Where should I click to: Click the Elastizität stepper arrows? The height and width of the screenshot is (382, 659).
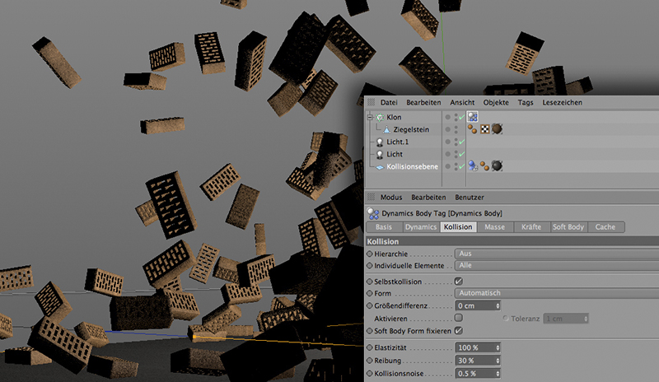point(499,348)
